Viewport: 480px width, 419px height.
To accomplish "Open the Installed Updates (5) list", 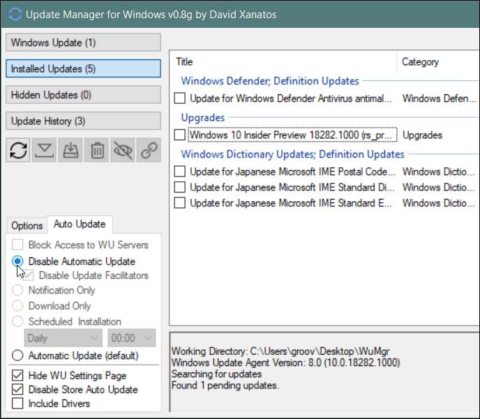I will click(x=83, y=68).
